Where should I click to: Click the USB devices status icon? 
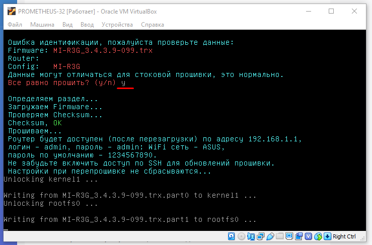[x=270, y=236]
